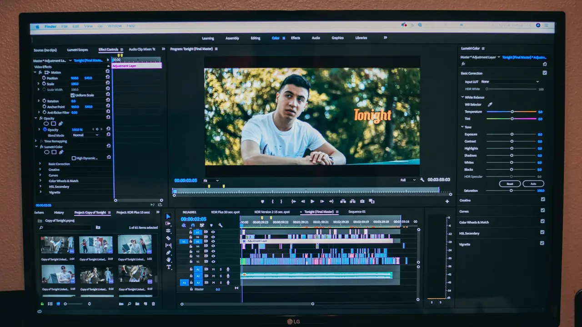
Task: Go to In point in program monitor
Action: [x=294, y=201]
